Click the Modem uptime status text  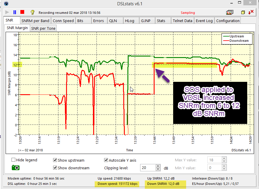click(x=36, y=178)
